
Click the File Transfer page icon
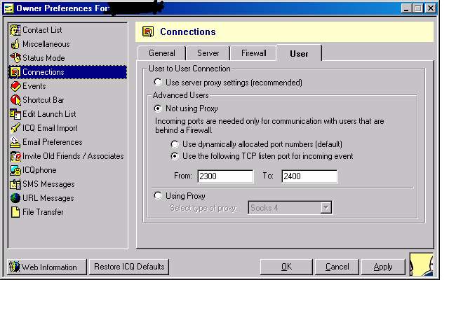click(x=15, y=212)
